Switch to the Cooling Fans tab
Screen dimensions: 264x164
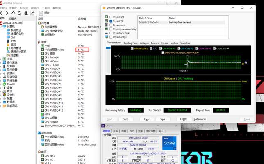(130, 43)
